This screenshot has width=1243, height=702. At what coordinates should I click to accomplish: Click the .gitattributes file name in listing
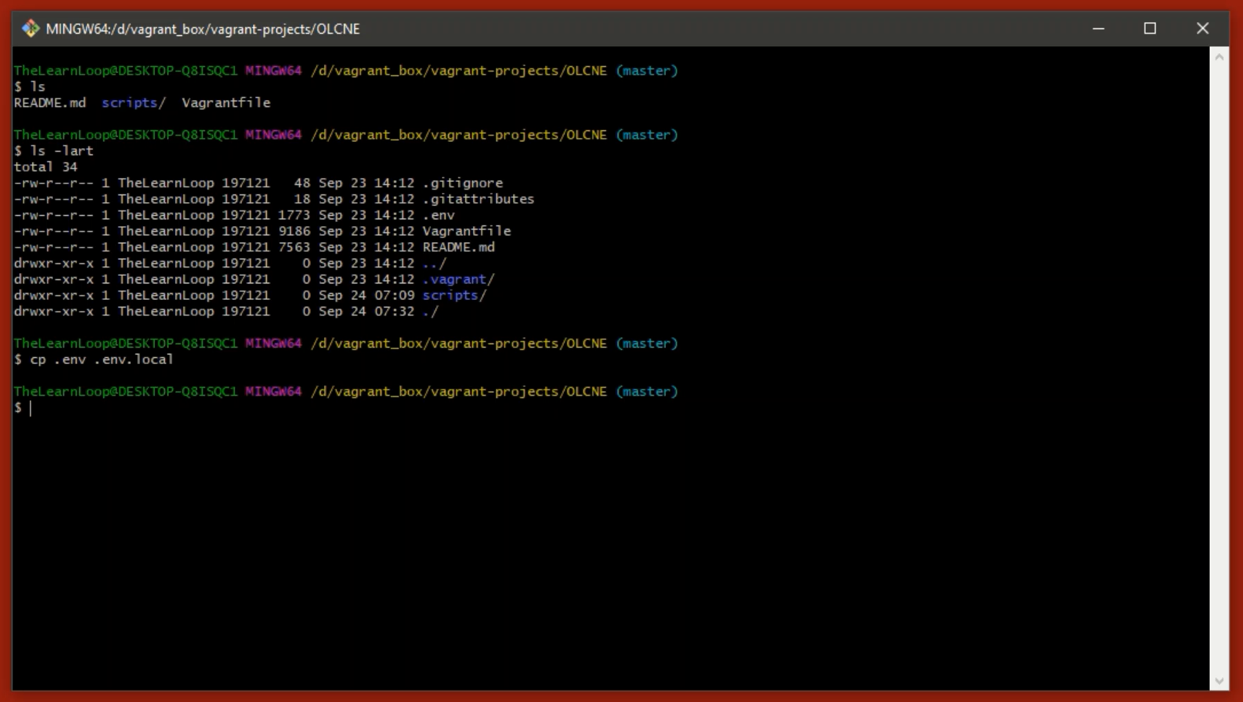coord(478,199)
